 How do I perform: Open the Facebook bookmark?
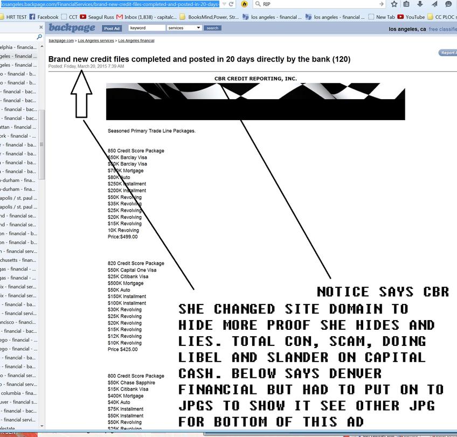(x=44, y=17)
